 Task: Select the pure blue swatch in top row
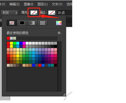coord(21,43)
